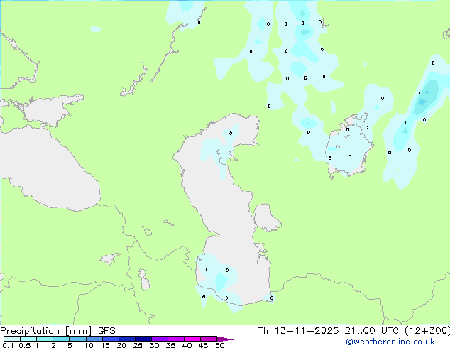
Task: Click the "15" legend scale label
Action: [105, 345]
